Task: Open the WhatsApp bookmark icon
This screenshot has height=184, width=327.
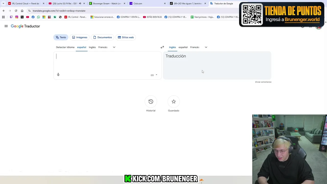Action: coord(38,17)
